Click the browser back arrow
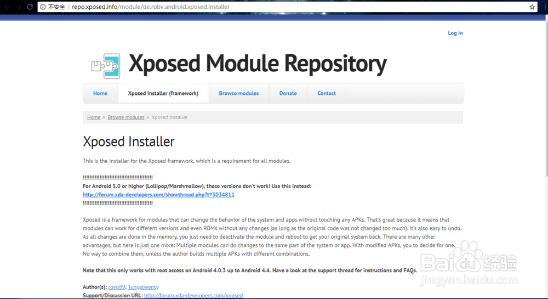The image size is (548, 299). pos(7,7)
